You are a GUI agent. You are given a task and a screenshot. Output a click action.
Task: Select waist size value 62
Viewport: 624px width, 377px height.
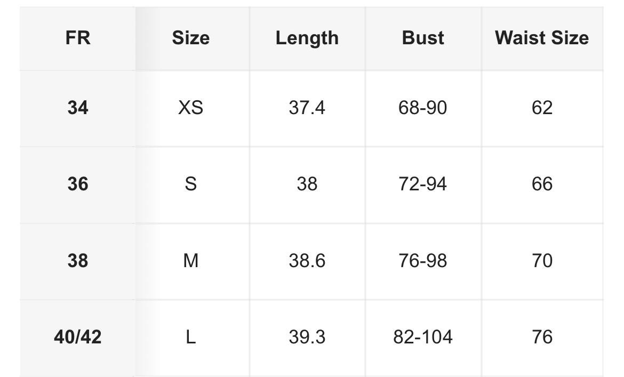pyautogui.click(x=542, y=108)
